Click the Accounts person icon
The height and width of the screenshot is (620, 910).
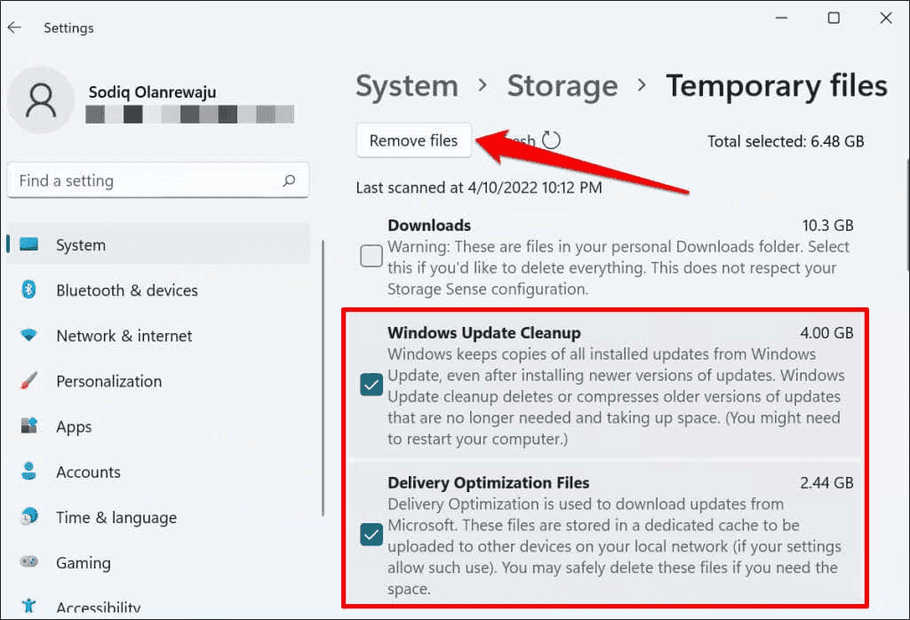tap(28, 472)
